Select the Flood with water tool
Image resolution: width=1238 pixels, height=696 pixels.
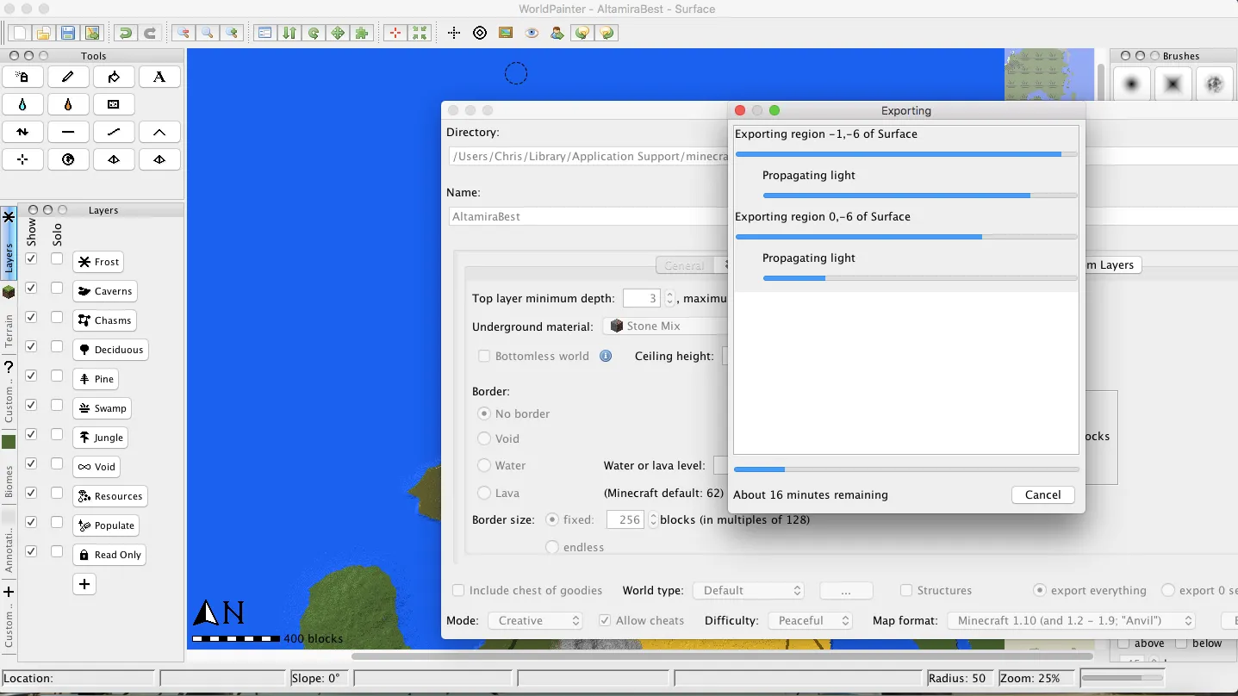(x=23, y=104)
